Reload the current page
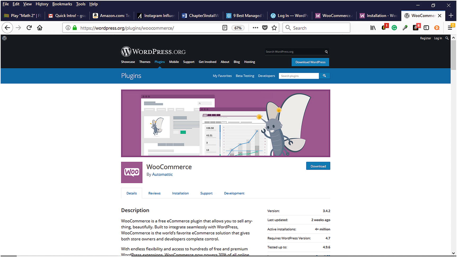Screen dimensions: 457x257 (29, 28)
